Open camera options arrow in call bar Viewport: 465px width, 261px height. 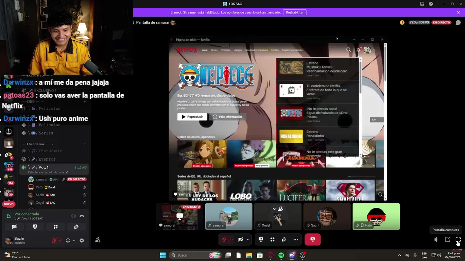tap(248, 239)
